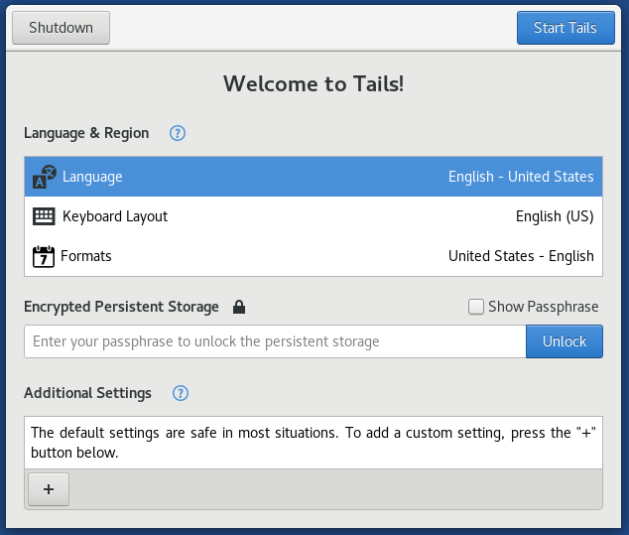
Task: Open help for Language & Region
Action: tap(178, 133)
